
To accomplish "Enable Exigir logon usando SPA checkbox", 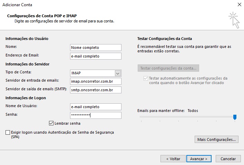I will point(8,132).
